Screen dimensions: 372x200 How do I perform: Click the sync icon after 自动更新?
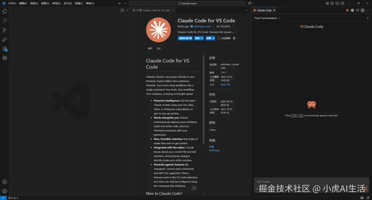234,38
